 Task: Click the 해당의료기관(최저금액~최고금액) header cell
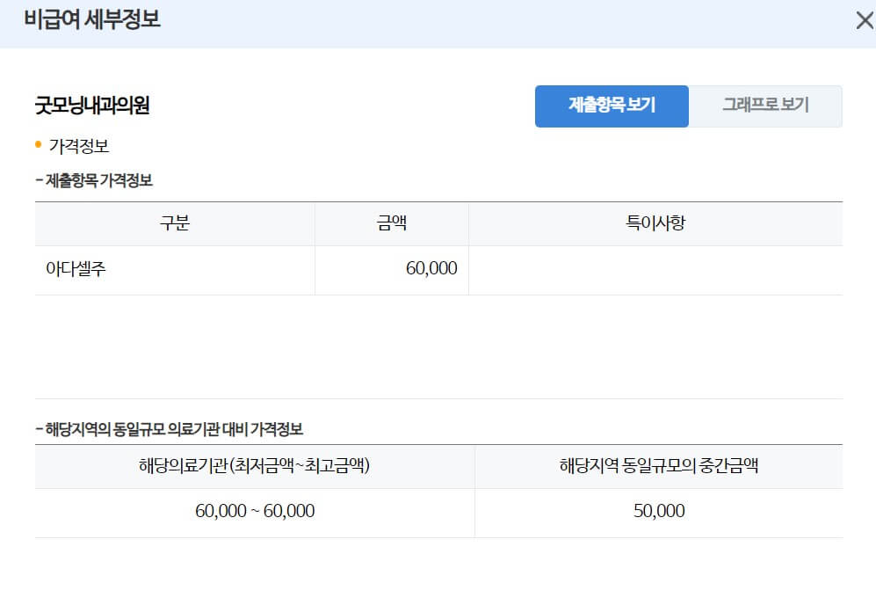(x=253, y=466)
